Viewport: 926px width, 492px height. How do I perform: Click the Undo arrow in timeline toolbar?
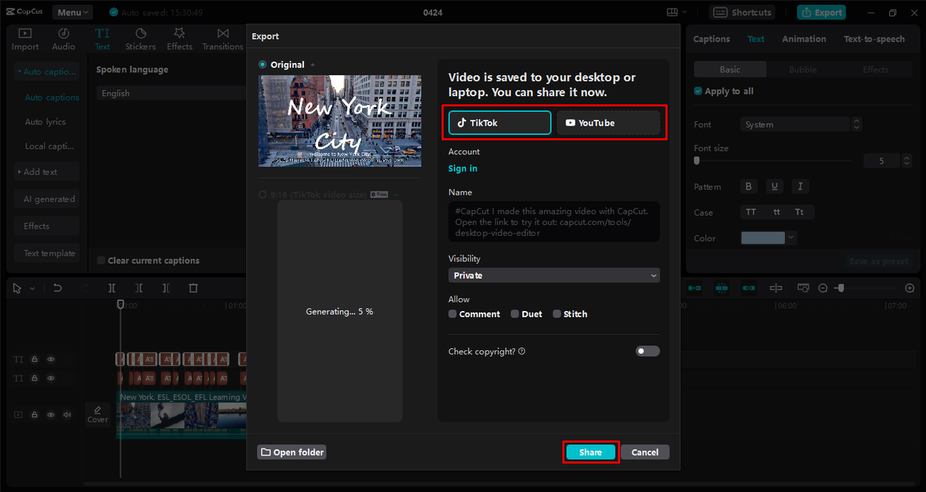(x=58, y=288)
